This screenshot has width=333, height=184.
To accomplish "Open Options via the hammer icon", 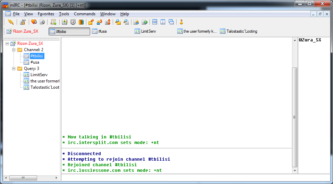I will pyautogui.click(x=23, y=22).
